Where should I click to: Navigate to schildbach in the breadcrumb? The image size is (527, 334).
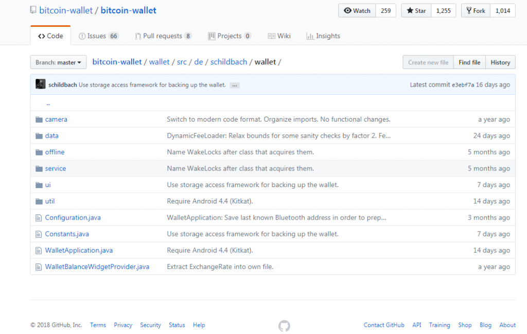[x=229, y=62]
